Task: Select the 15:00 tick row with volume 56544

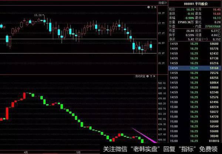Action: point(195,126)
